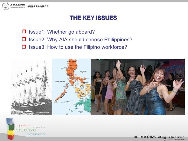The width and height of the screenshot is (188, 141).
Task: Click the slide title 'THE KEY ISSUES'
Action: tap(93, 18)
